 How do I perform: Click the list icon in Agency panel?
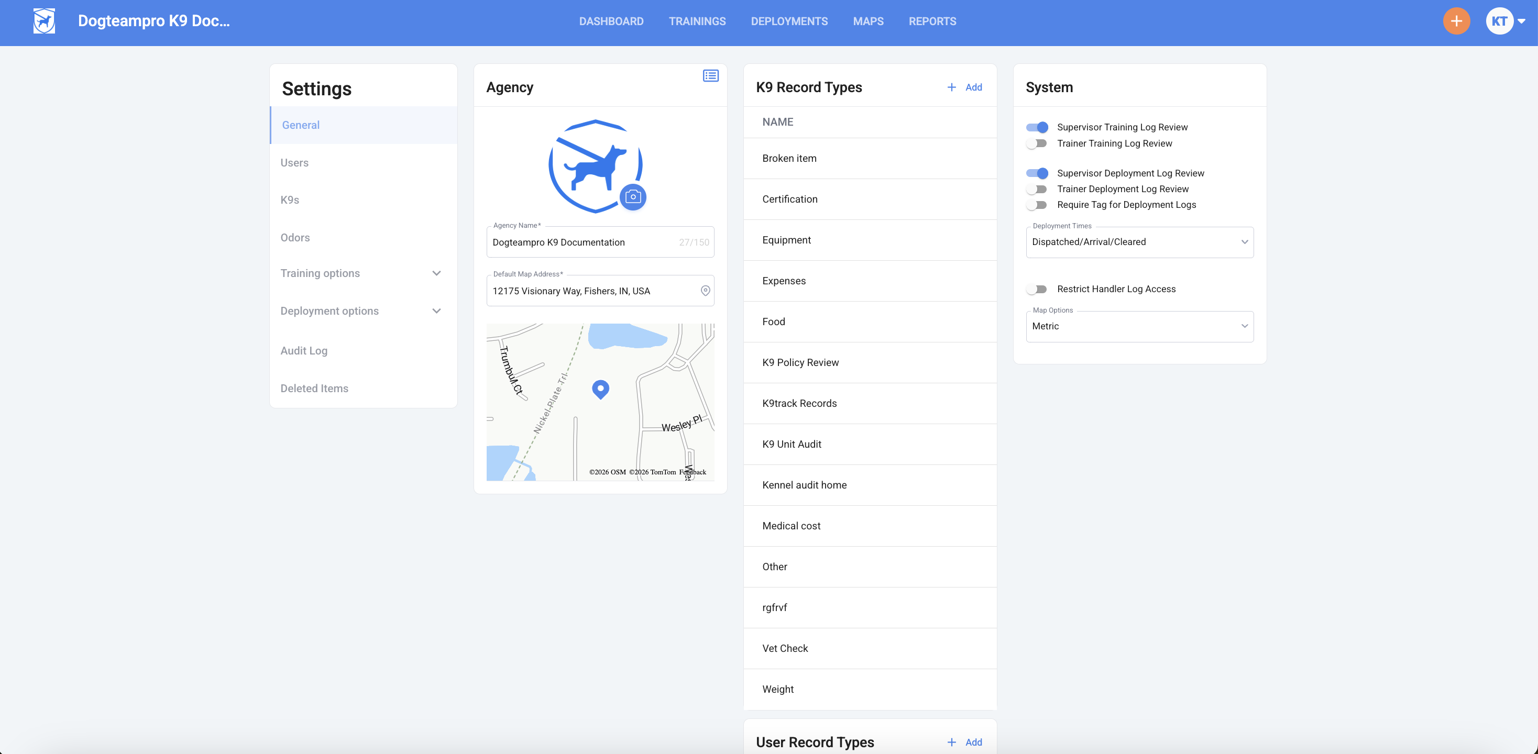710,76
